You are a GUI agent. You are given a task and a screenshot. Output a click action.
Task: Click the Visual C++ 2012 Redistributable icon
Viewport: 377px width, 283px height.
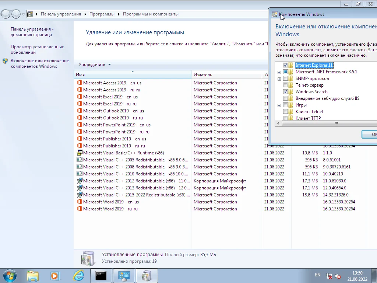(80, 181)
